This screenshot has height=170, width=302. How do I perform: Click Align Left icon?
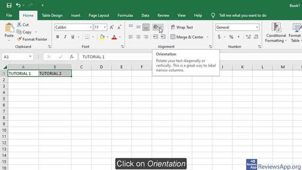[x=131, y=37]
